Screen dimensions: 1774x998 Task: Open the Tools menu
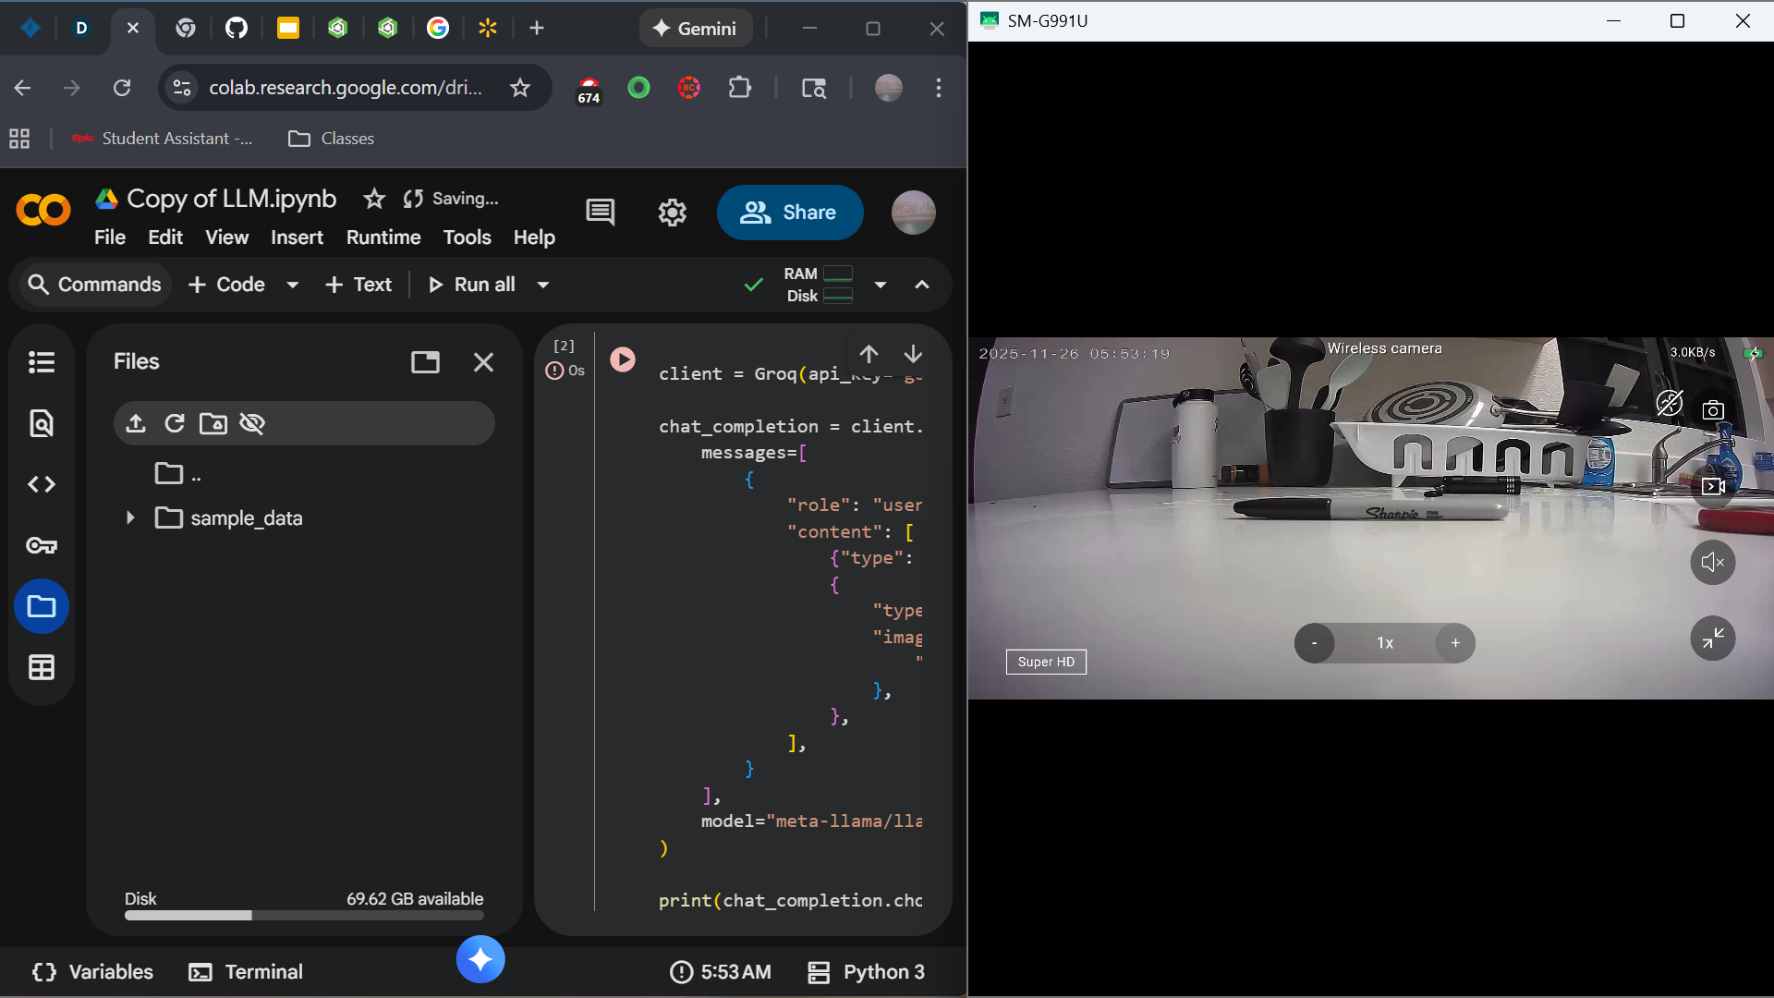pos(467,237)
